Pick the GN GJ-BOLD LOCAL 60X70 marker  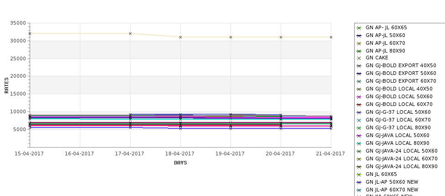point(359,105)
